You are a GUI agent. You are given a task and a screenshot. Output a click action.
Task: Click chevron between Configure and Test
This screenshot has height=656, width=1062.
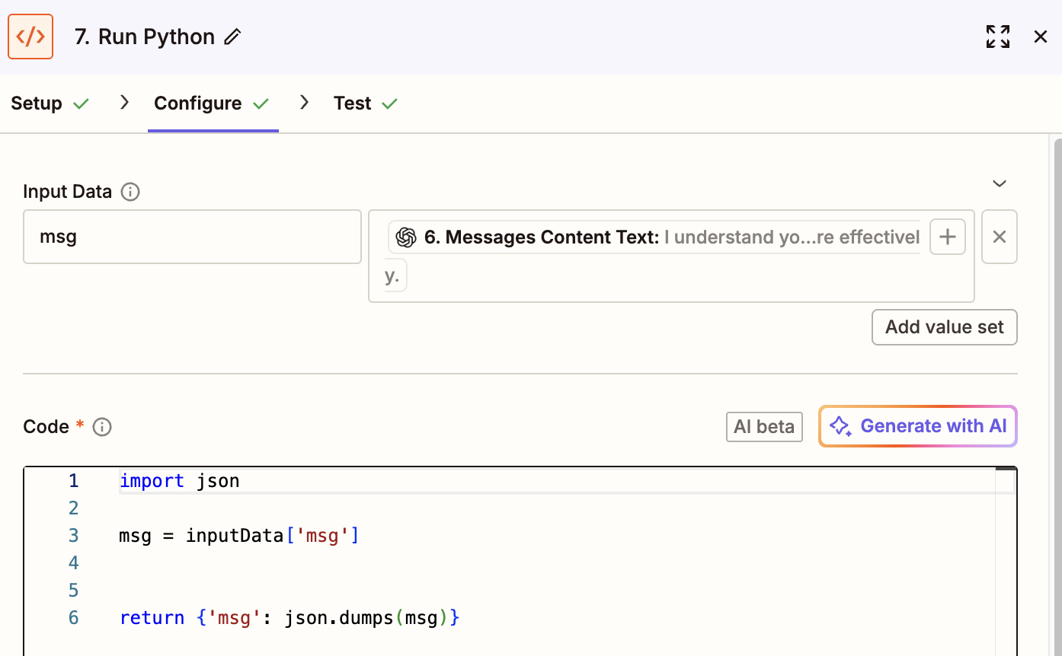pyautogui.click(x=305, y=103)
